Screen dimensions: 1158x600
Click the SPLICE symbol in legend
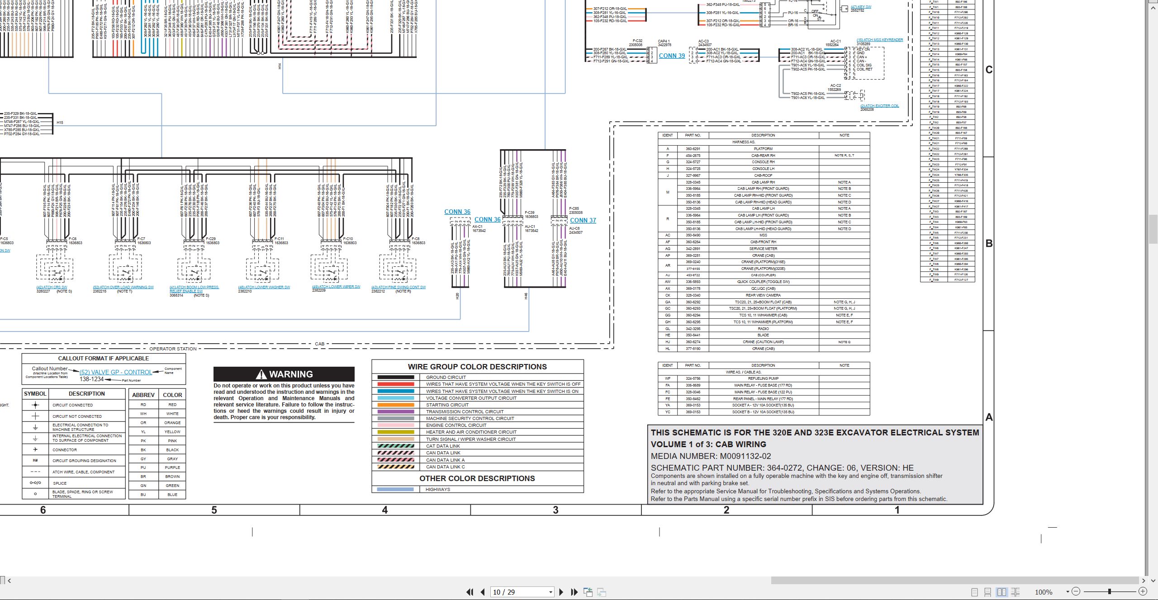coord(35,482)
